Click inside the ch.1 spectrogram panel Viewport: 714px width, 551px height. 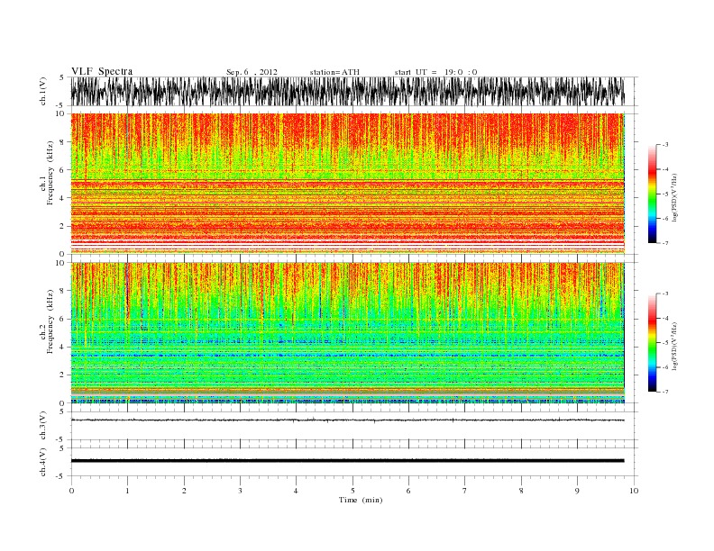click(347, 184)
